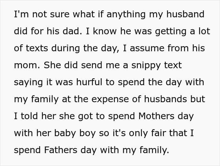
Task: Click the word "husbands" before "but"
Action: (x=165, y=99)
